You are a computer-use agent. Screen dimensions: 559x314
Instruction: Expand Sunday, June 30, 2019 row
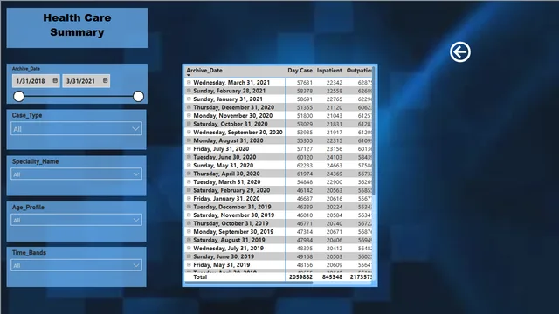189,256
